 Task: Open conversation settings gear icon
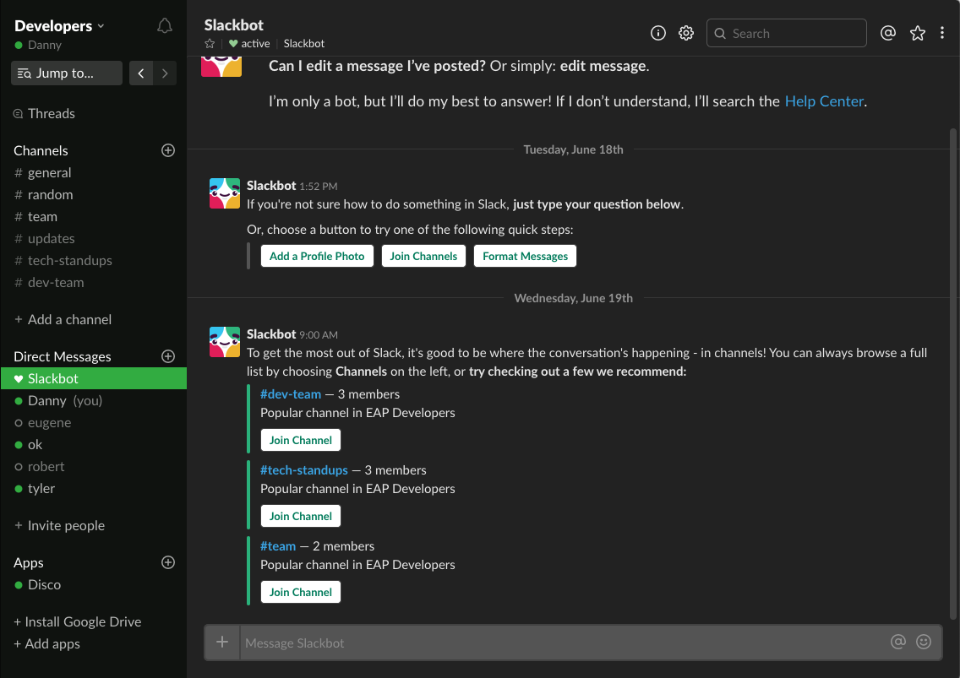pos(686,33)
